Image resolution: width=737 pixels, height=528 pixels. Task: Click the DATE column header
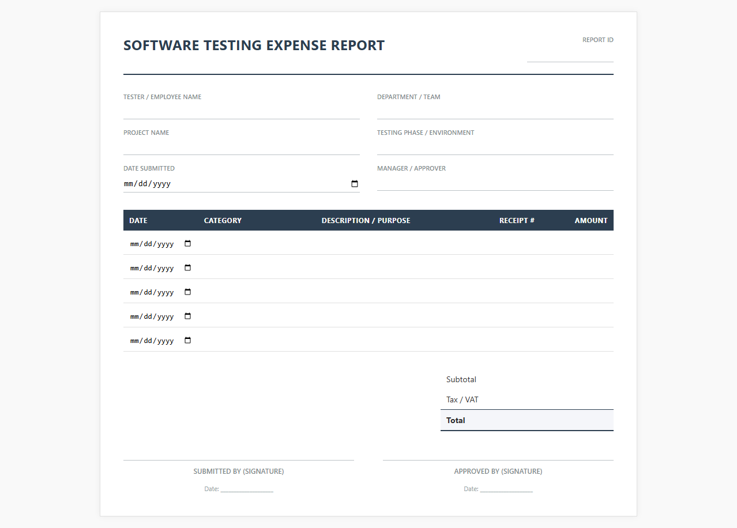(138, 221)
